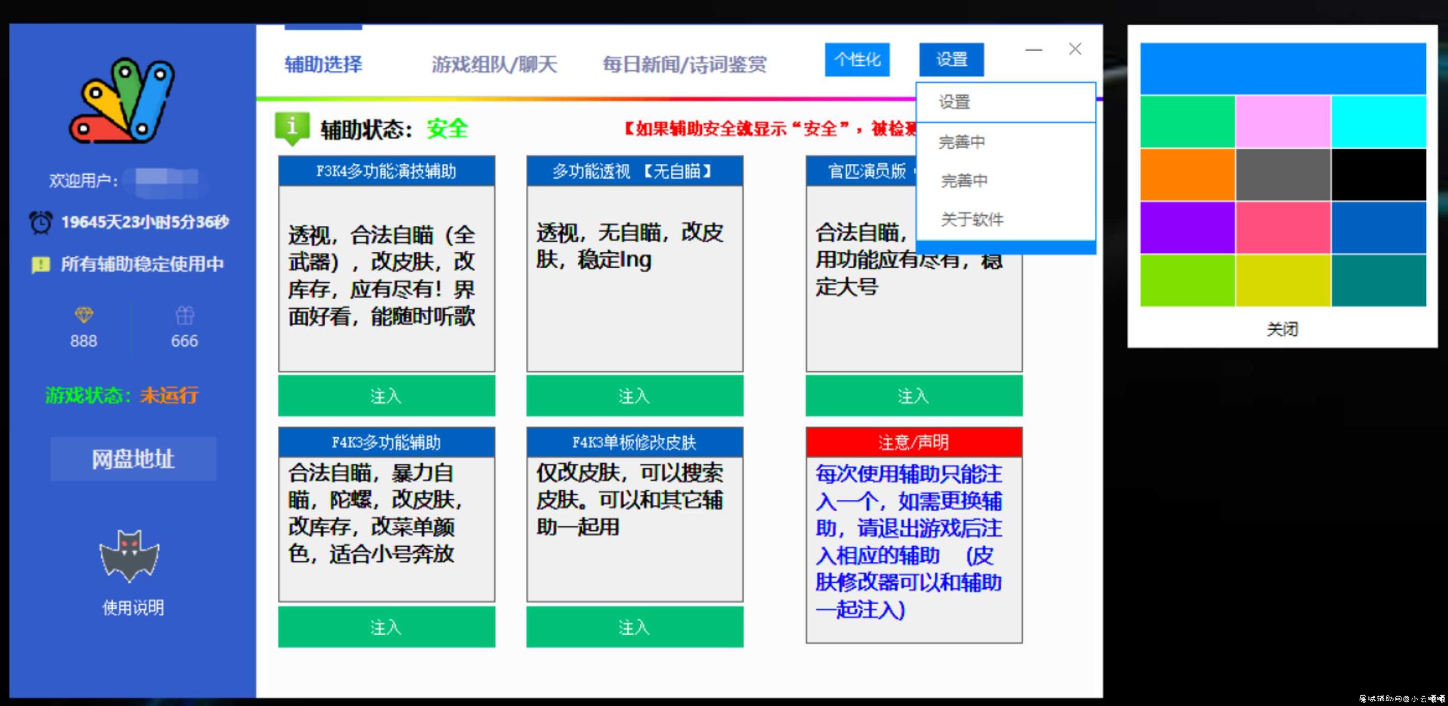Click the 888 value
Viewport: 1448px width, 706px height.
tap(84, 341)
